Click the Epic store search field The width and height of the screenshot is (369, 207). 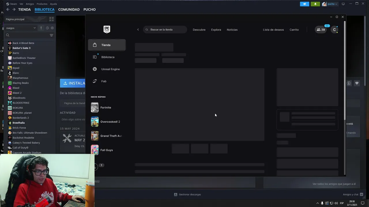coord(165,30)
